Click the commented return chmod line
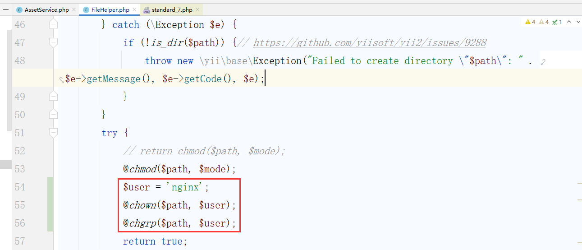The height and width of the screenshot is (250, 582). (x=204, y=151)
